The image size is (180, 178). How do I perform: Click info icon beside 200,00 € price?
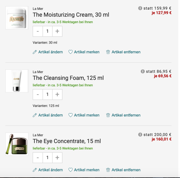point(140,134)
